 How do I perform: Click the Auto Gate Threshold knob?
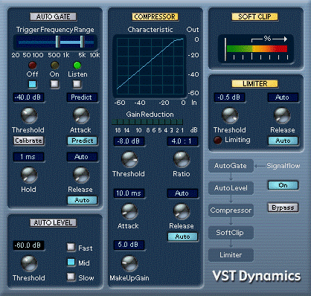(x=29, y=115)
